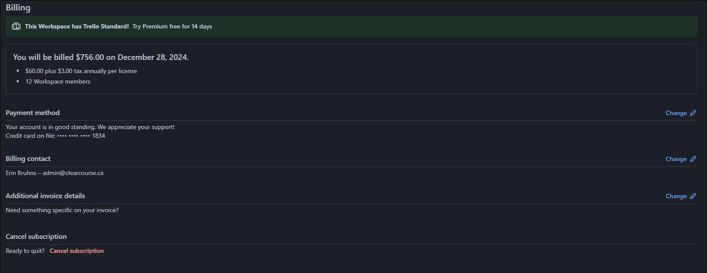The image size is (707, 273).
Task: Click the $756.00 billing summary headline
Action: (101, 57)
